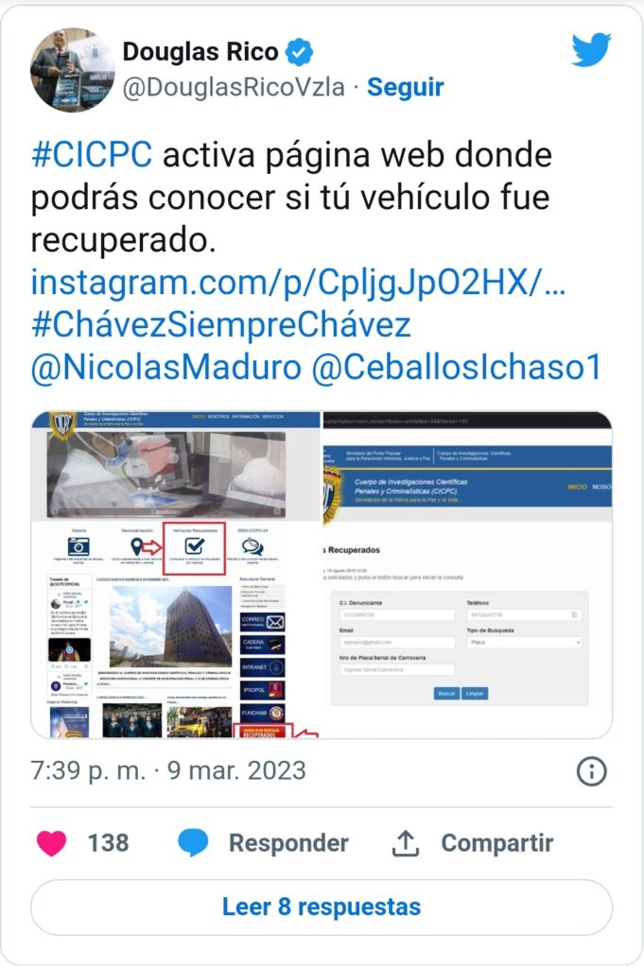Screen dimensions: 644x968
Task: Click Leer 8 respuestas button
Action: pyautogui.click(x=322, y=907)
